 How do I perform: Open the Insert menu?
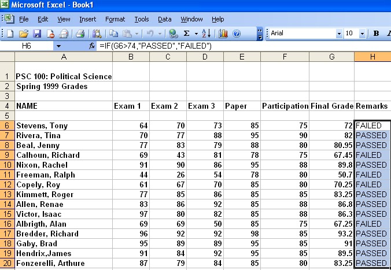point(87,19)
